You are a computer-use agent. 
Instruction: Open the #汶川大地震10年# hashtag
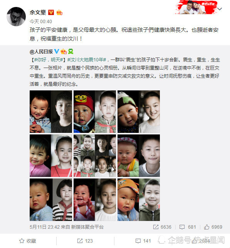[x=87, y=60]
